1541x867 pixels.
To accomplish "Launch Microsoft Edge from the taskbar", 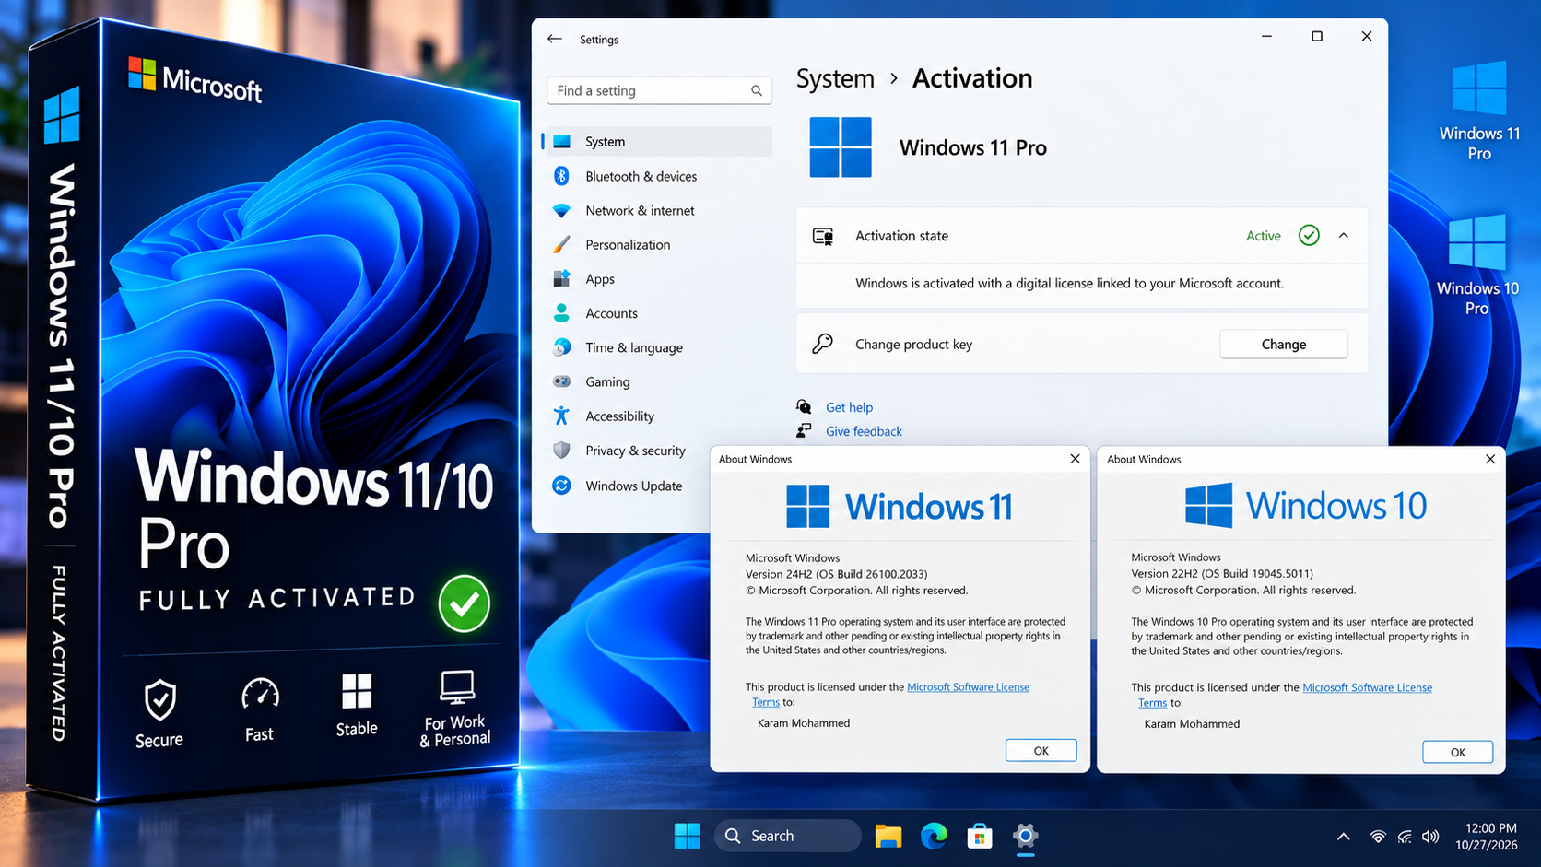I will coord(934,836).
